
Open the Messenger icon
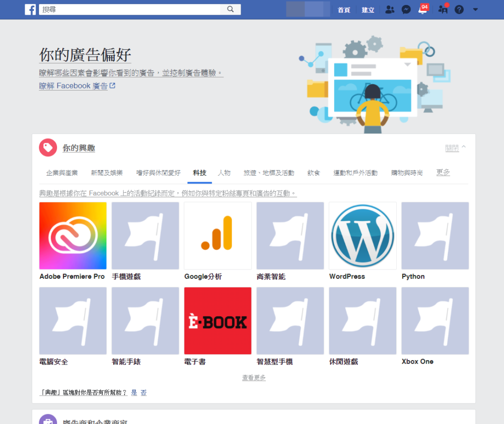coord(406,10)
